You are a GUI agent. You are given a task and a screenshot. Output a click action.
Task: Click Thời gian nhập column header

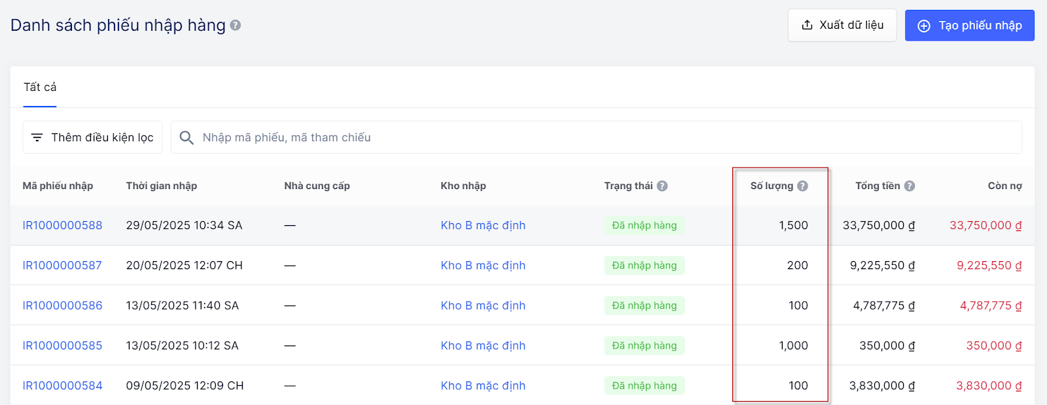point(162,186)
